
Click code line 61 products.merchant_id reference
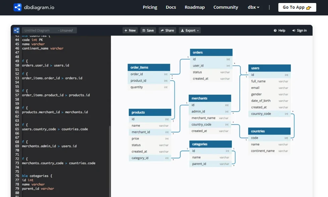pyautogui.click(x=55, y=112)
